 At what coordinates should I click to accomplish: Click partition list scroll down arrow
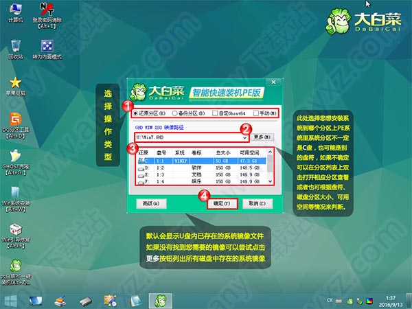pos(270,181)
